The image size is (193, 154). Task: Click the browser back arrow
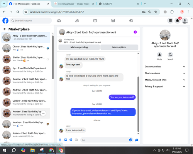pyautogui.click(x=4, y=12)
